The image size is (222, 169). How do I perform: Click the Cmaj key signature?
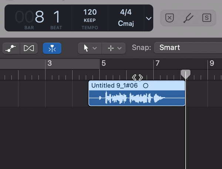click(x=126, y=23)
